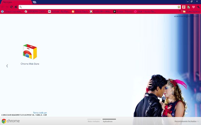Screen dimensions: 201x125
Task: Click inside the address bar
Action: point(100,7)
